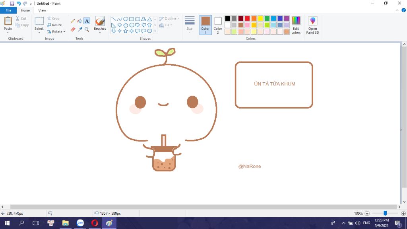
Task: Choose the Right arrow shape
Action: pos(138,25)
